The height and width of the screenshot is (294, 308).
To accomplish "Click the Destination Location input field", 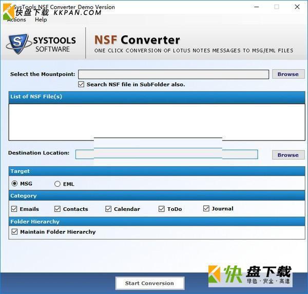I will click(166, 154).
